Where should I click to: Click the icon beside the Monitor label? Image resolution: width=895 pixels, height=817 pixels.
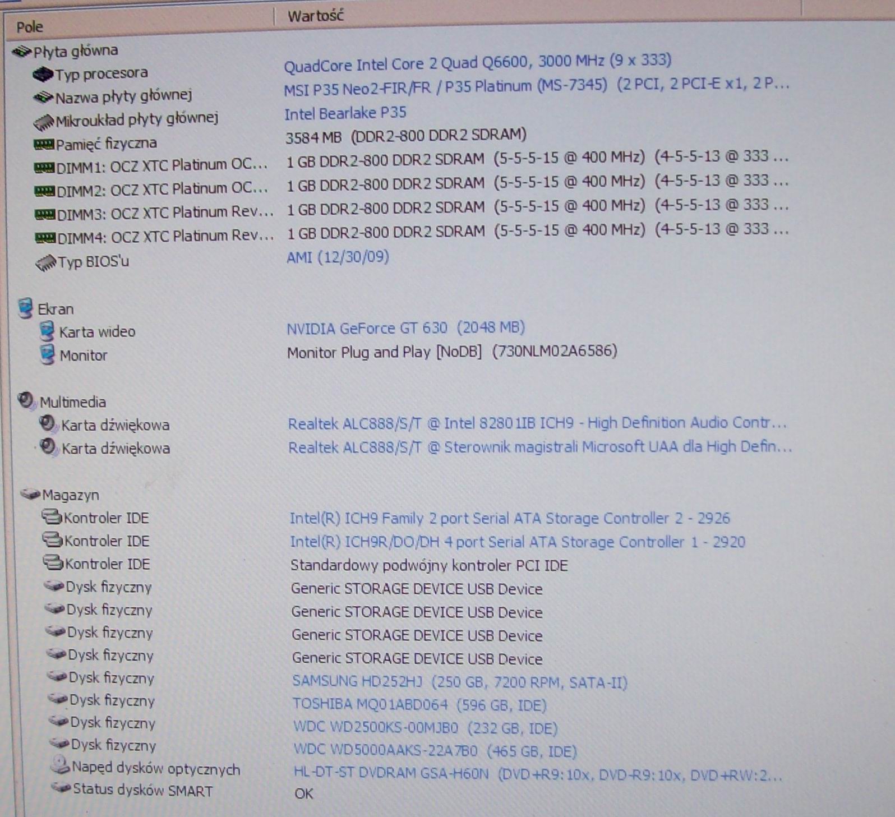click(x=48, y=354)
